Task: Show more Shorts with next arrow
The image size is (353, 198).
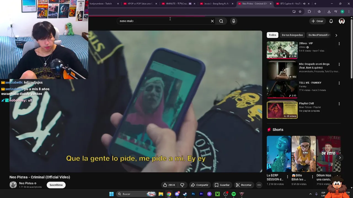Action: point(340,158)
